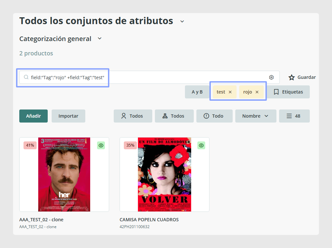
Task: Open hierarchy Todos filter
Action: 174,116
